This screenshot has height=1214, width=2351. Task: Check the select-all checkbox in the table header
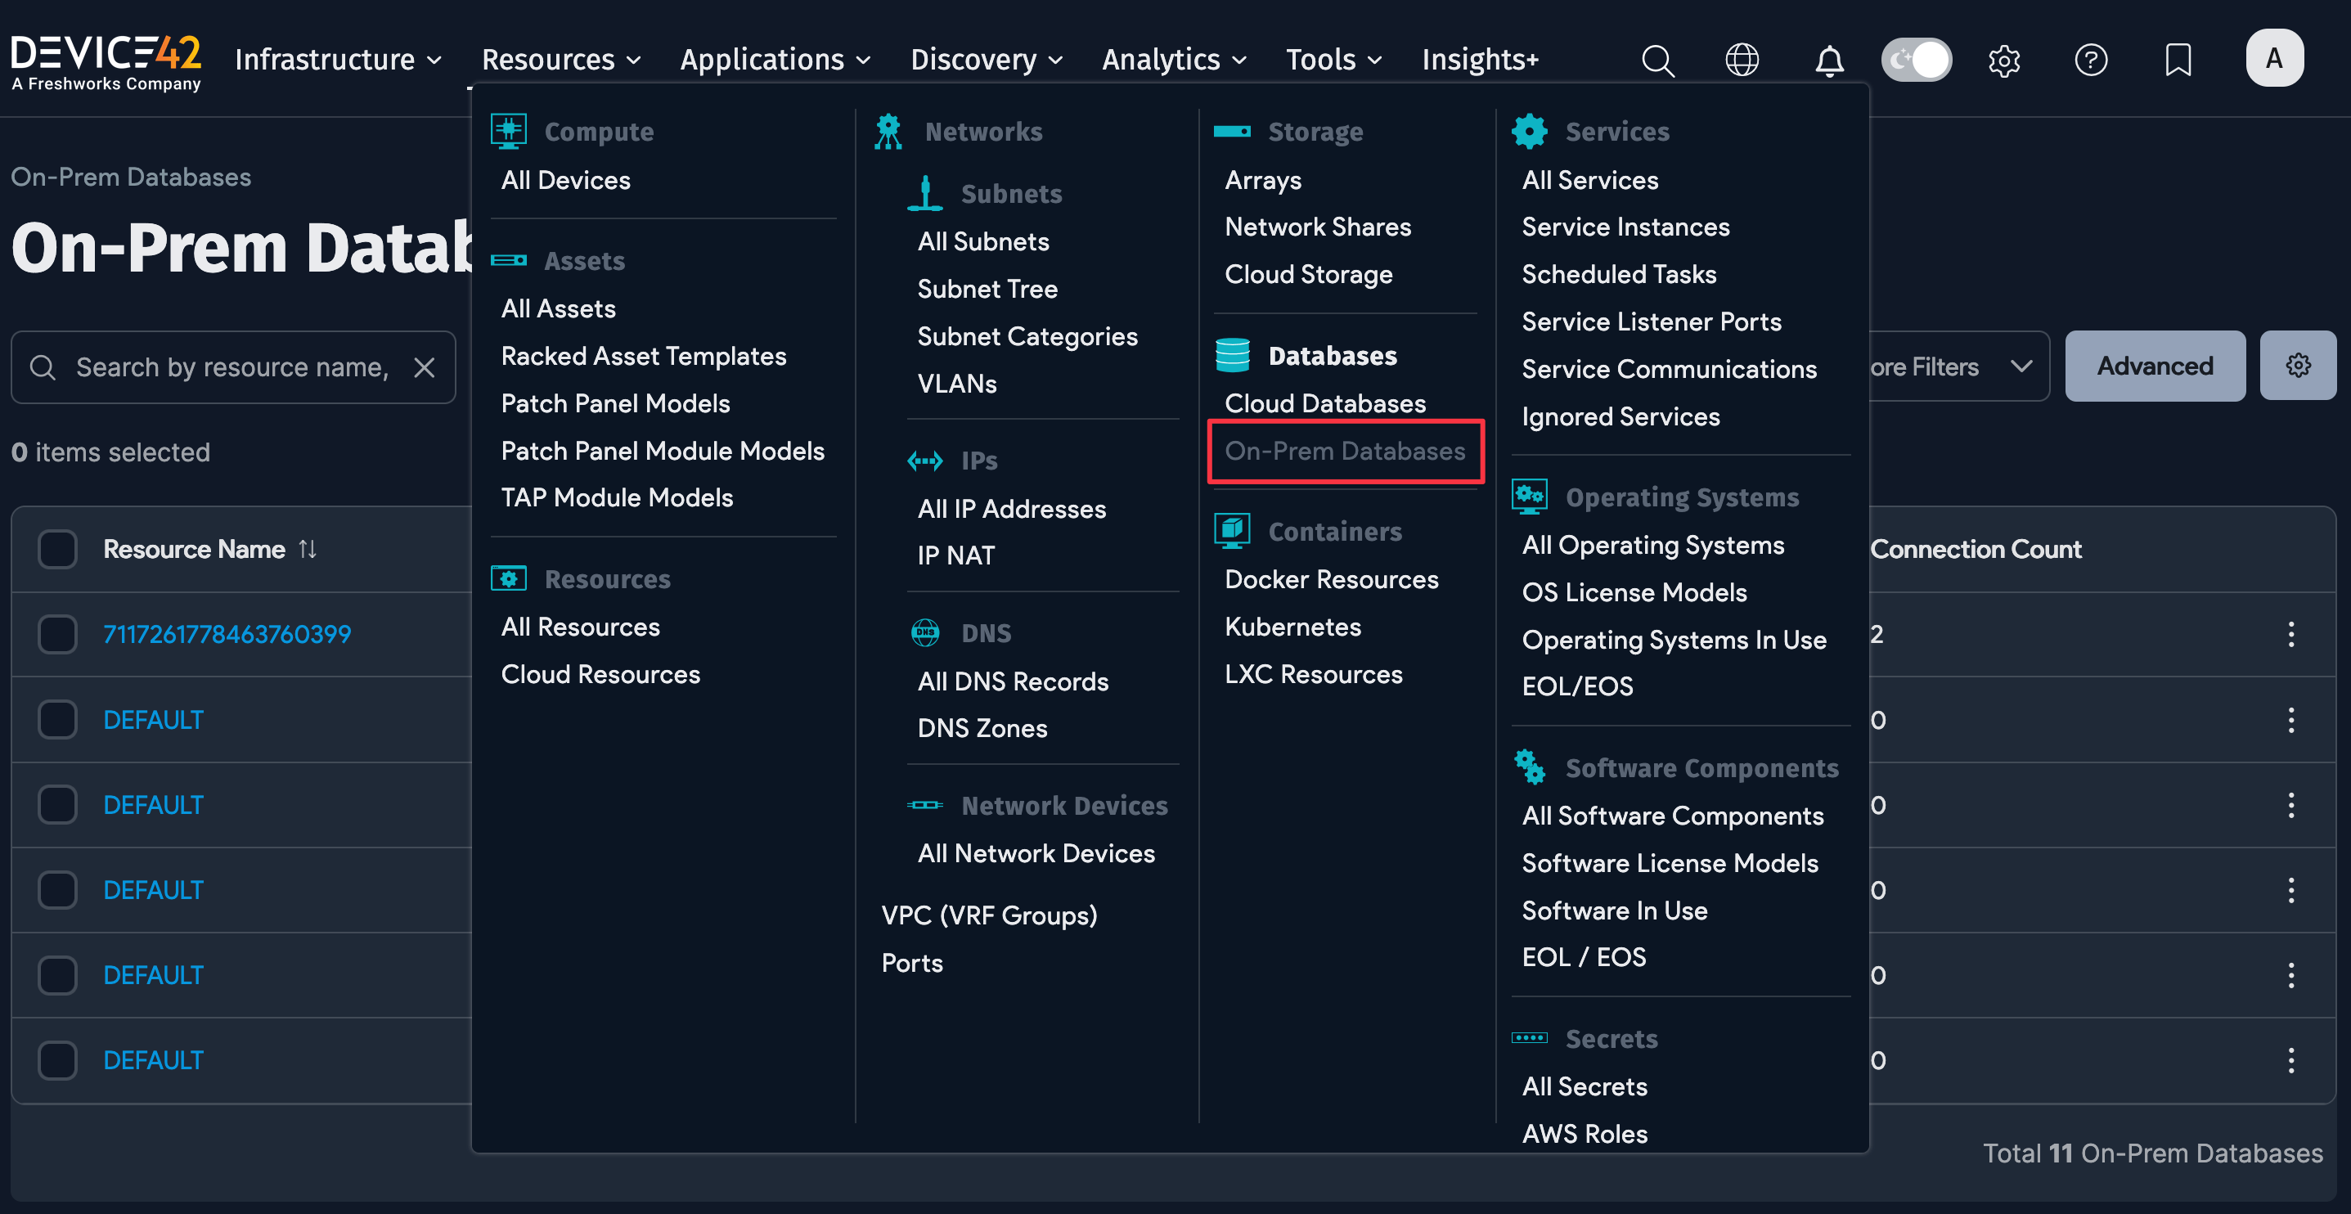point(57,549)
